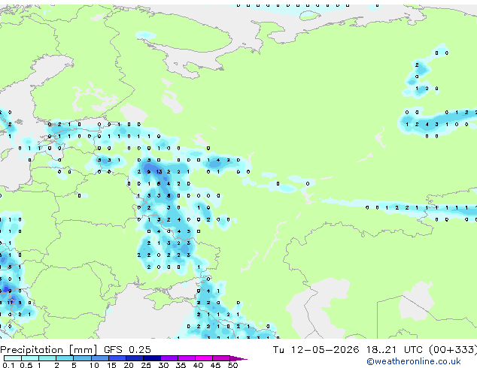
Task: Click the legend label "20"
Action: 129,365
